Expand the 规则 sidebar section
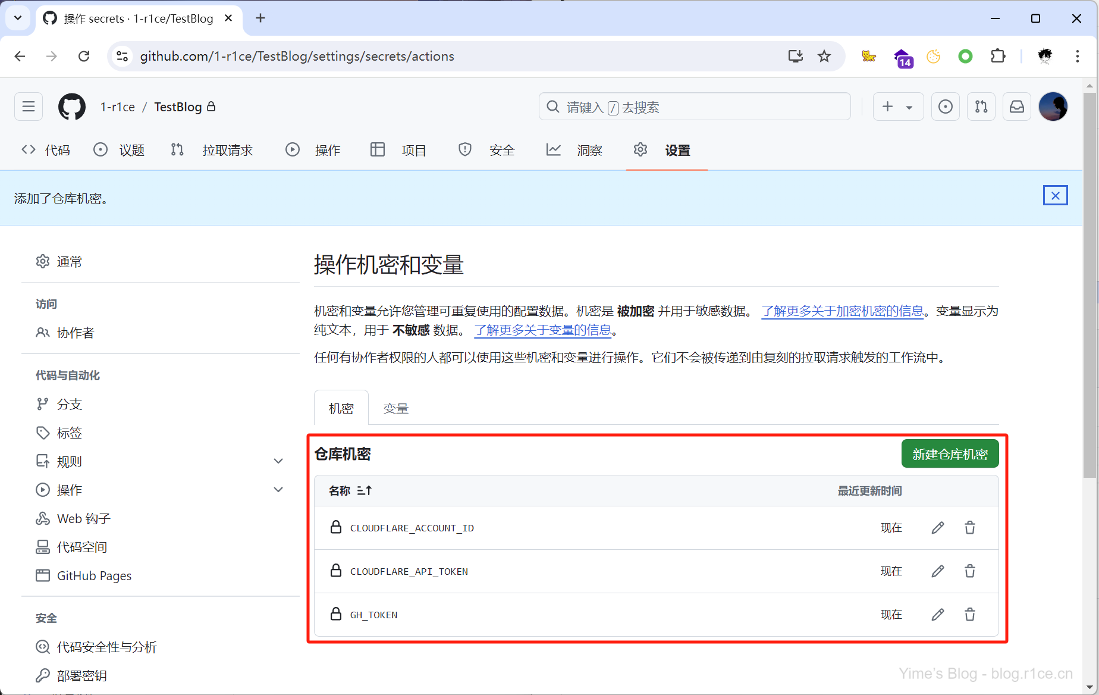This screenshot has height=695, width=1099. [x=278, y=461]
